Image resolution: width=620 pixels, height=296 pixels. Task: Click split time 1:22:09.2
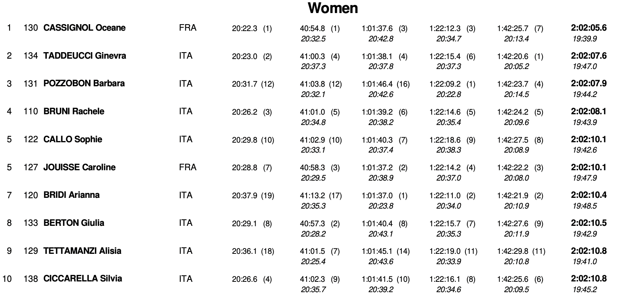445,84
